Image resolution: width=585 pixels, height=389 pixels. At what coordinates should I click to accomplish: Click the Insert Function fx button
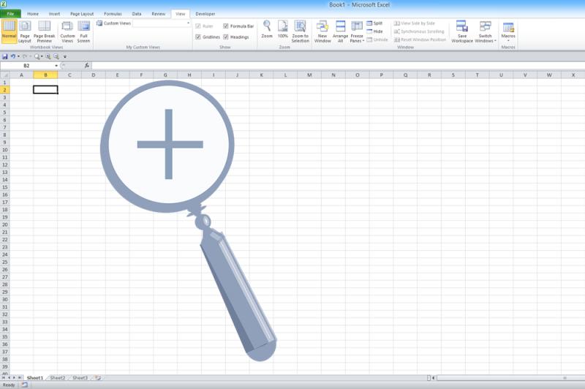[x=86, y=66]
